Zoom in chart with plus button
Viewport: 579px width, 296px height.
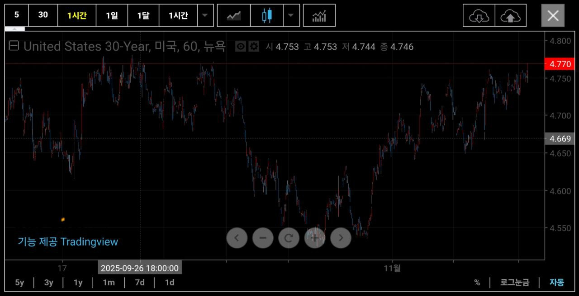315,237
